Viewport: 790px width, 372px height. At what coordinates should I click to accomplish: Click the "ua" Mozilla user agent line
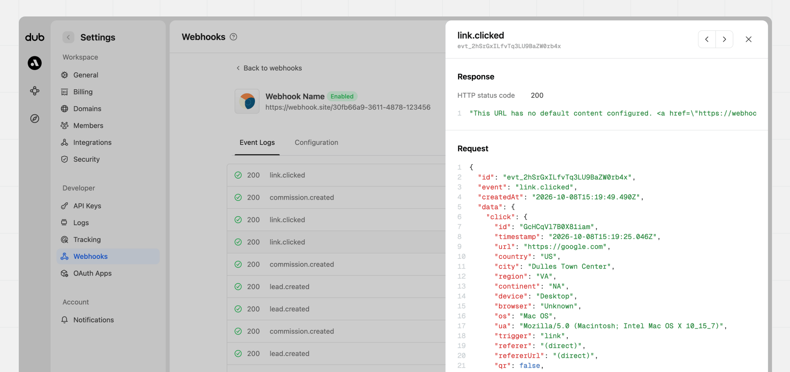tap(610, 326)
